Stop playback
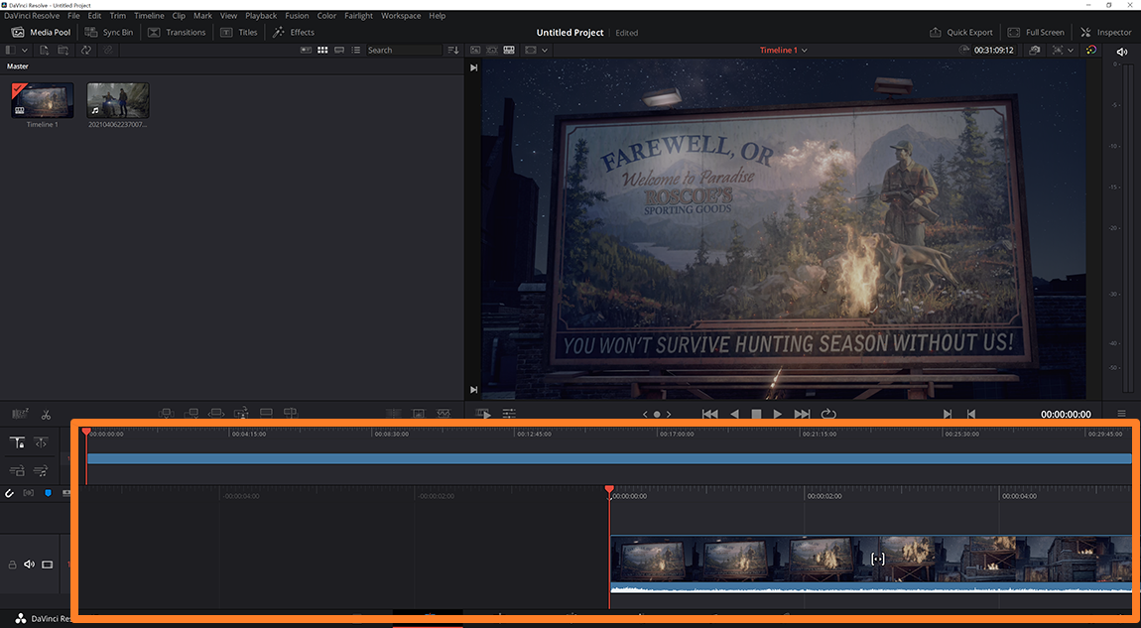The height and width of the screenshot is (628, 1141). tap(756, 414)
